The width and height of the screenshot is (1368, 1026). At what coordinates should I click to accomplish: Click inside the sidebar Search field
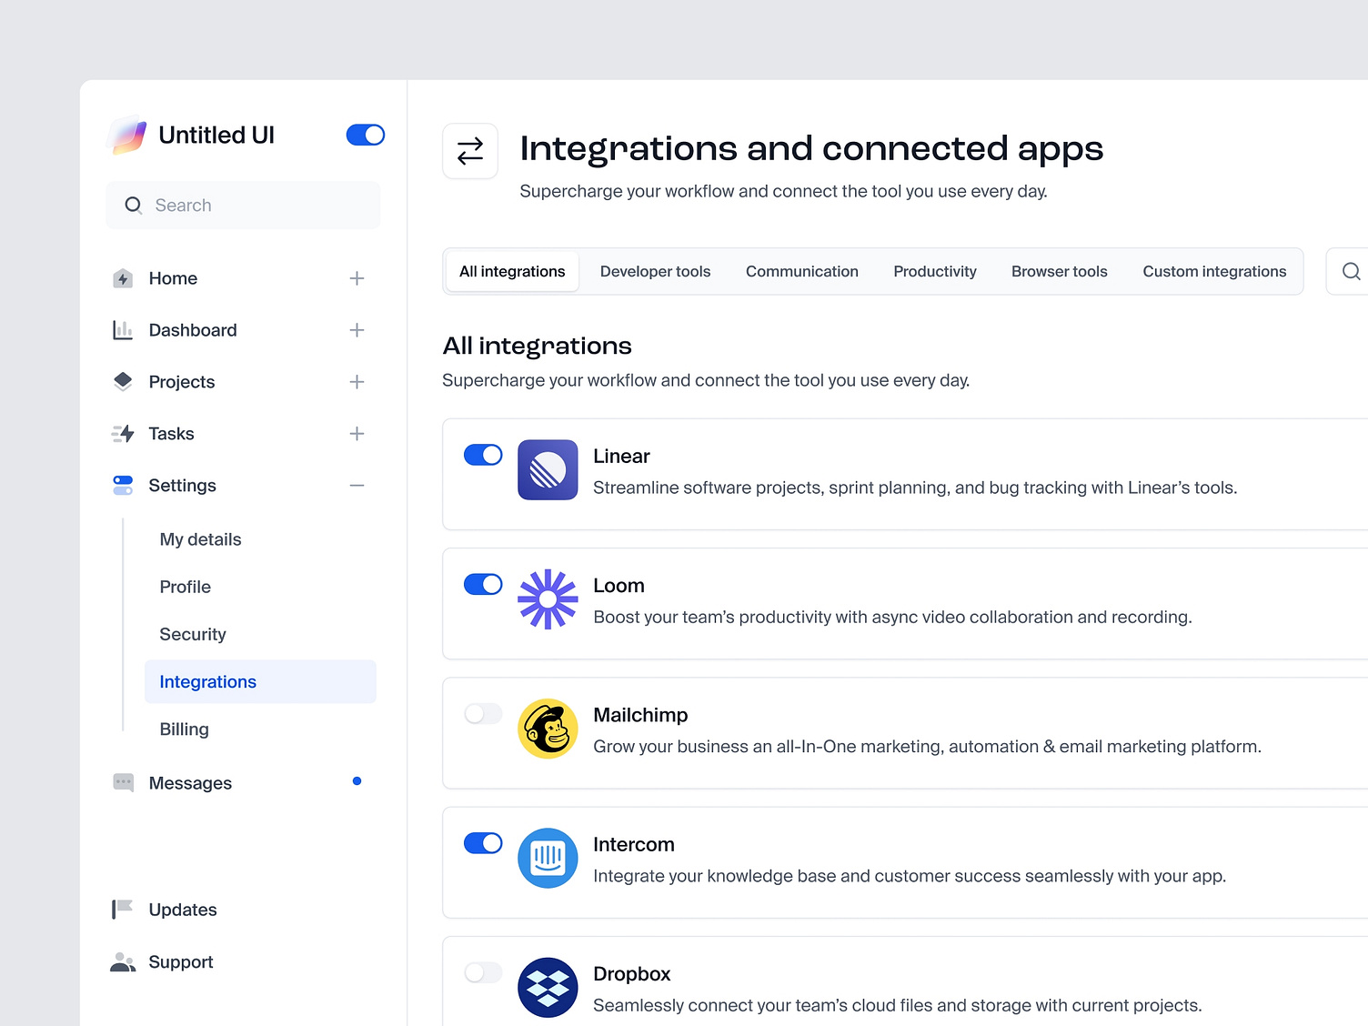pos(243,205)
